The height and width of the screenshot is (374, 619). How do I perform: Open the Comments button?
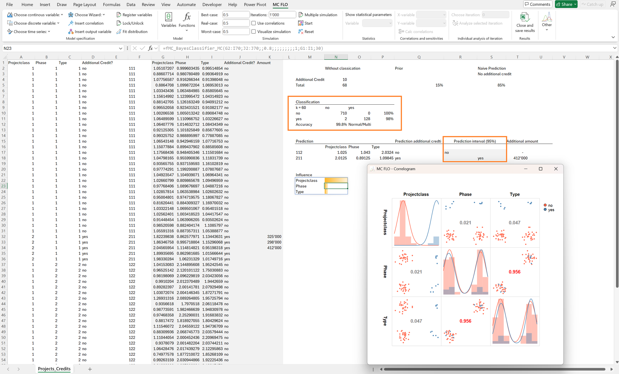pyautogui.click(x=538, y=4)
